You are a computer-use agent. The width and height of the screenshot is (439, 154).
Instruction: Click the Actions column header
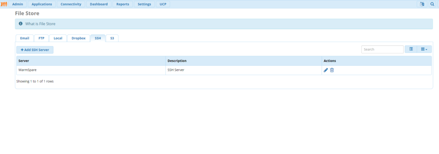[376, 61]
